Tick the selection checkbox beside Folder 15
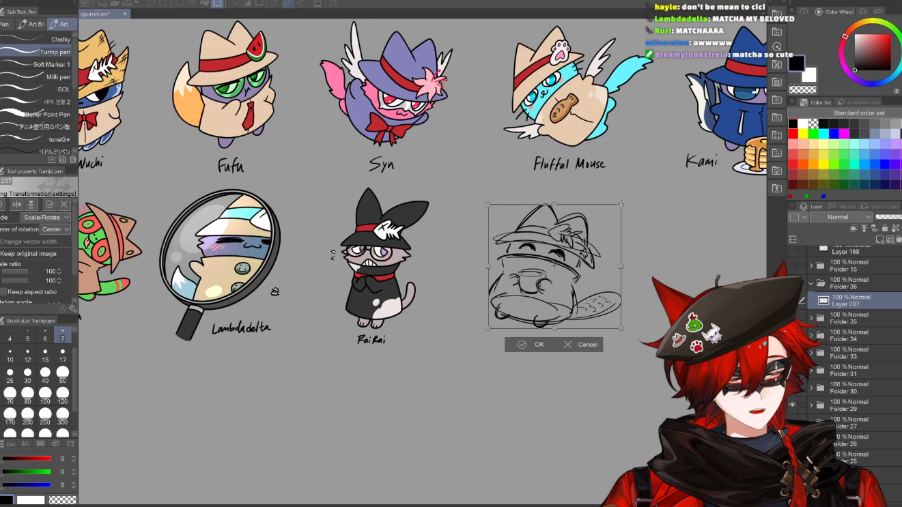The image size is (902, 507). coord(802,265)
